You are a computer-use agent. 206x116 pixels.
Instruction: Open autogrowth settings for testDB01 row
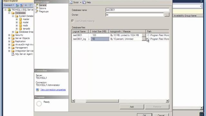pyautogui.click(x=144, y=35)
